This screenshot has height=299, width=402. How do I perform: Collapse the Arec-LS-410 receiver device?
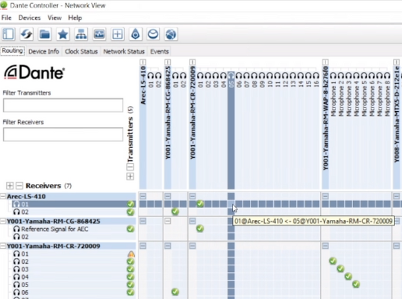(3, 197)
